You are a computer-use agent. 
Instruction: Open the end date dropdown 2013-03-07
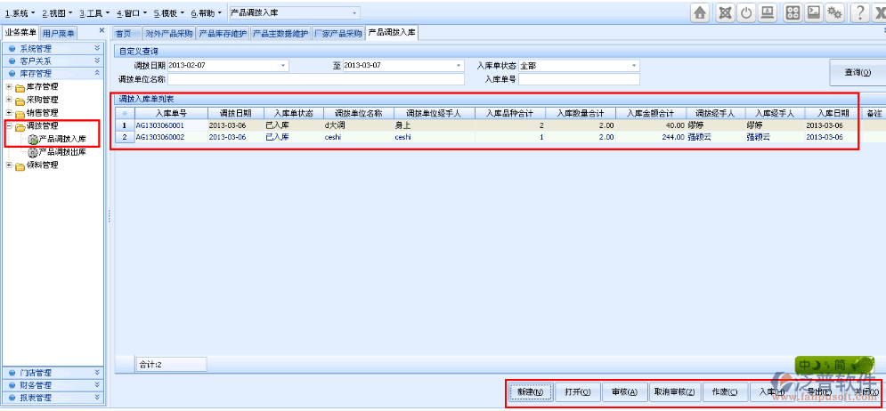click(x=459, y=66)
